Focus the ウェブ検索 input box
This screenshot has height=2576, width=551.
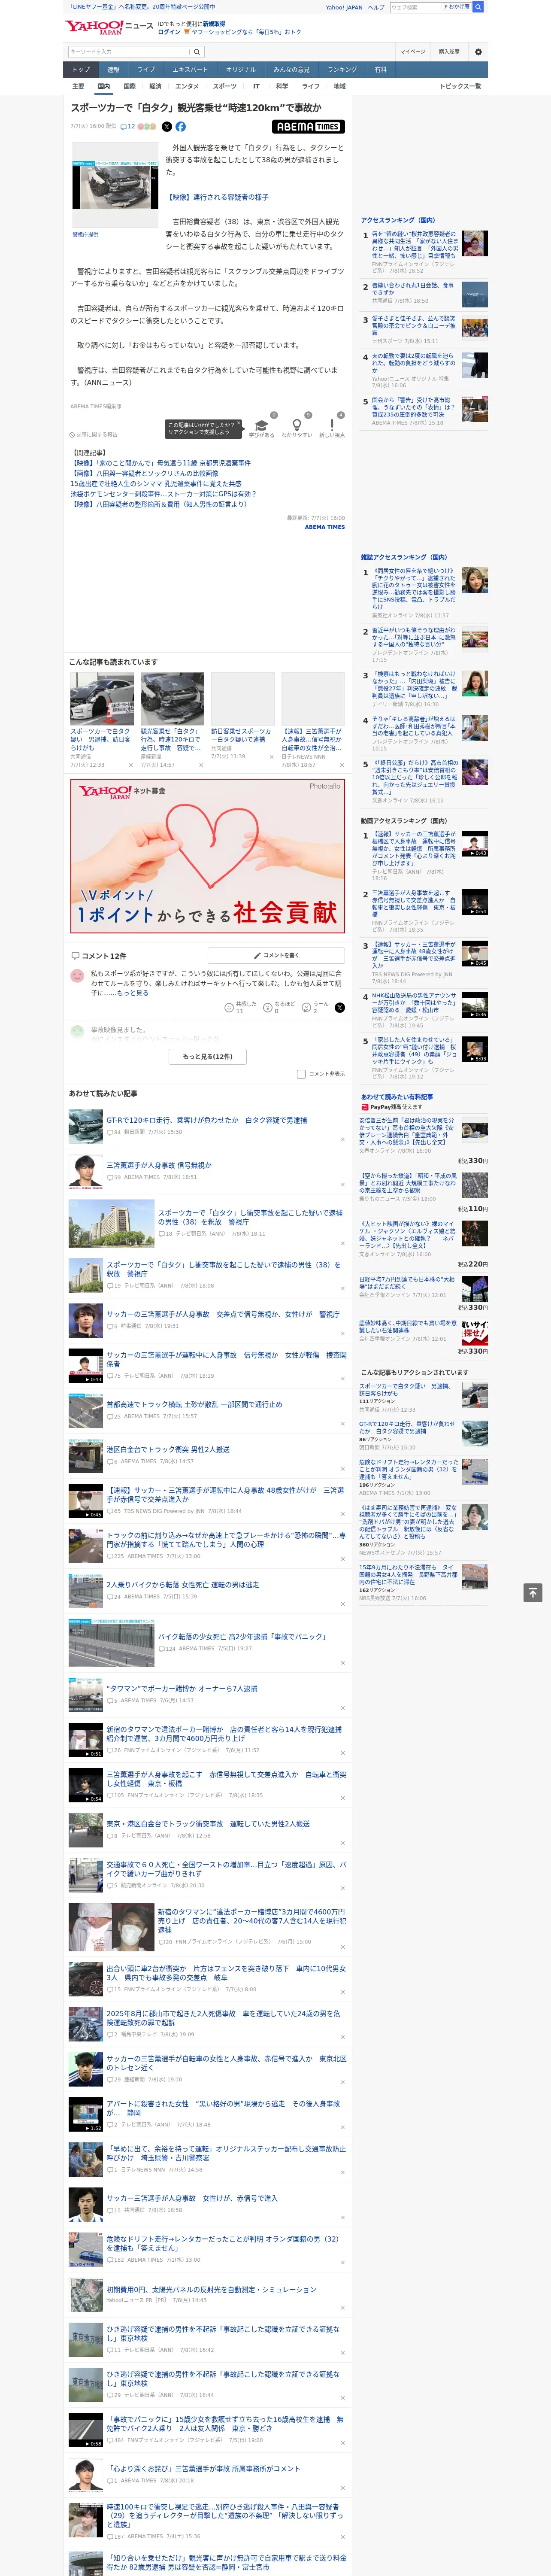click(416, 7)
